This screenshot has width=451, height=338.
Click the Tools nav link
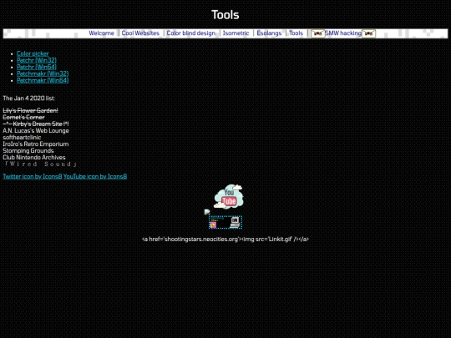point(296,33)
